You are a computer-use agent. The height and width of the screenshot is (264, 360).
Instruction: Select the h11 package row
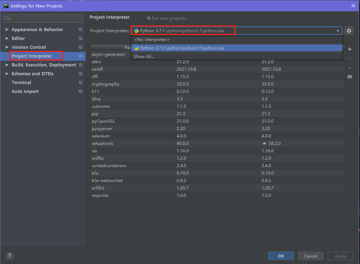tap(218, 92)
